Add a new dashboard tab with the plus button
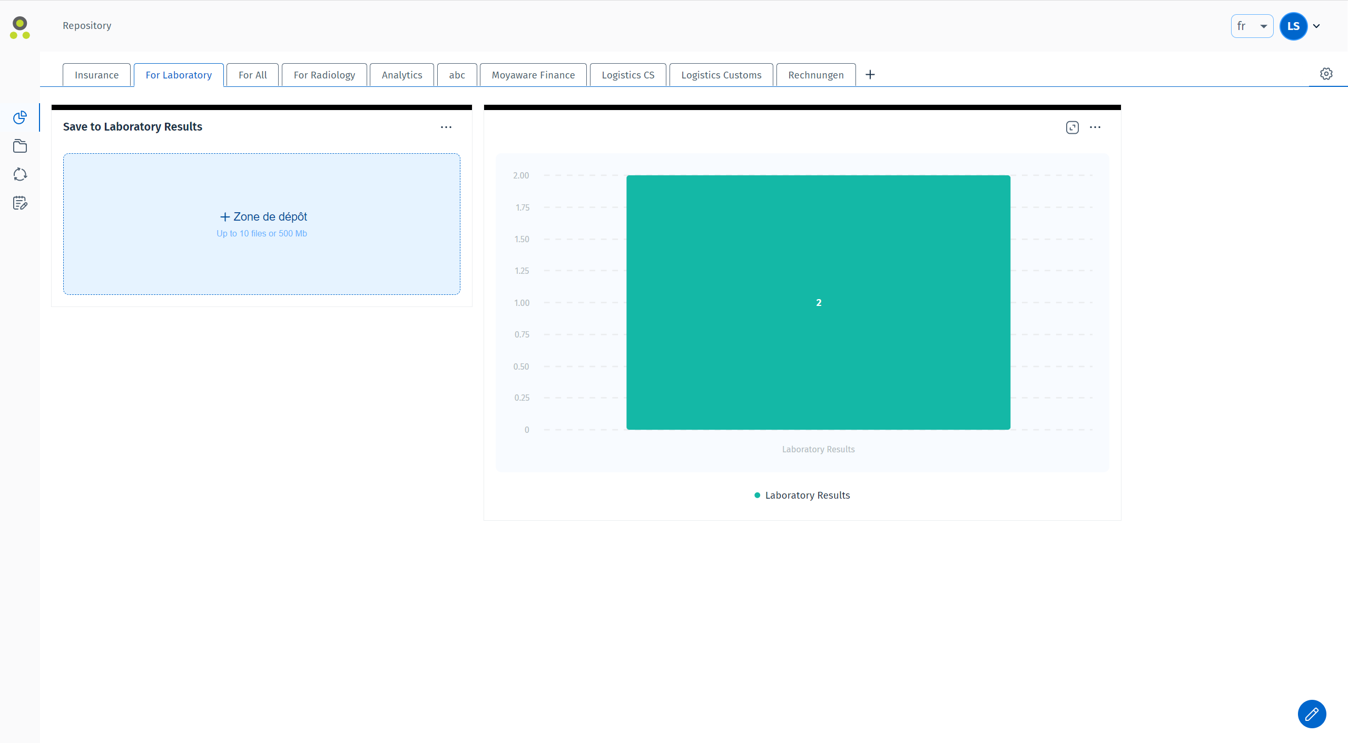 click(869, 74)
